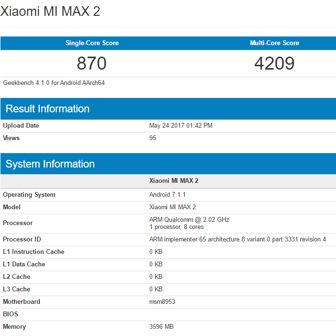
Task: Click the Views label
Action: point(12,138)
